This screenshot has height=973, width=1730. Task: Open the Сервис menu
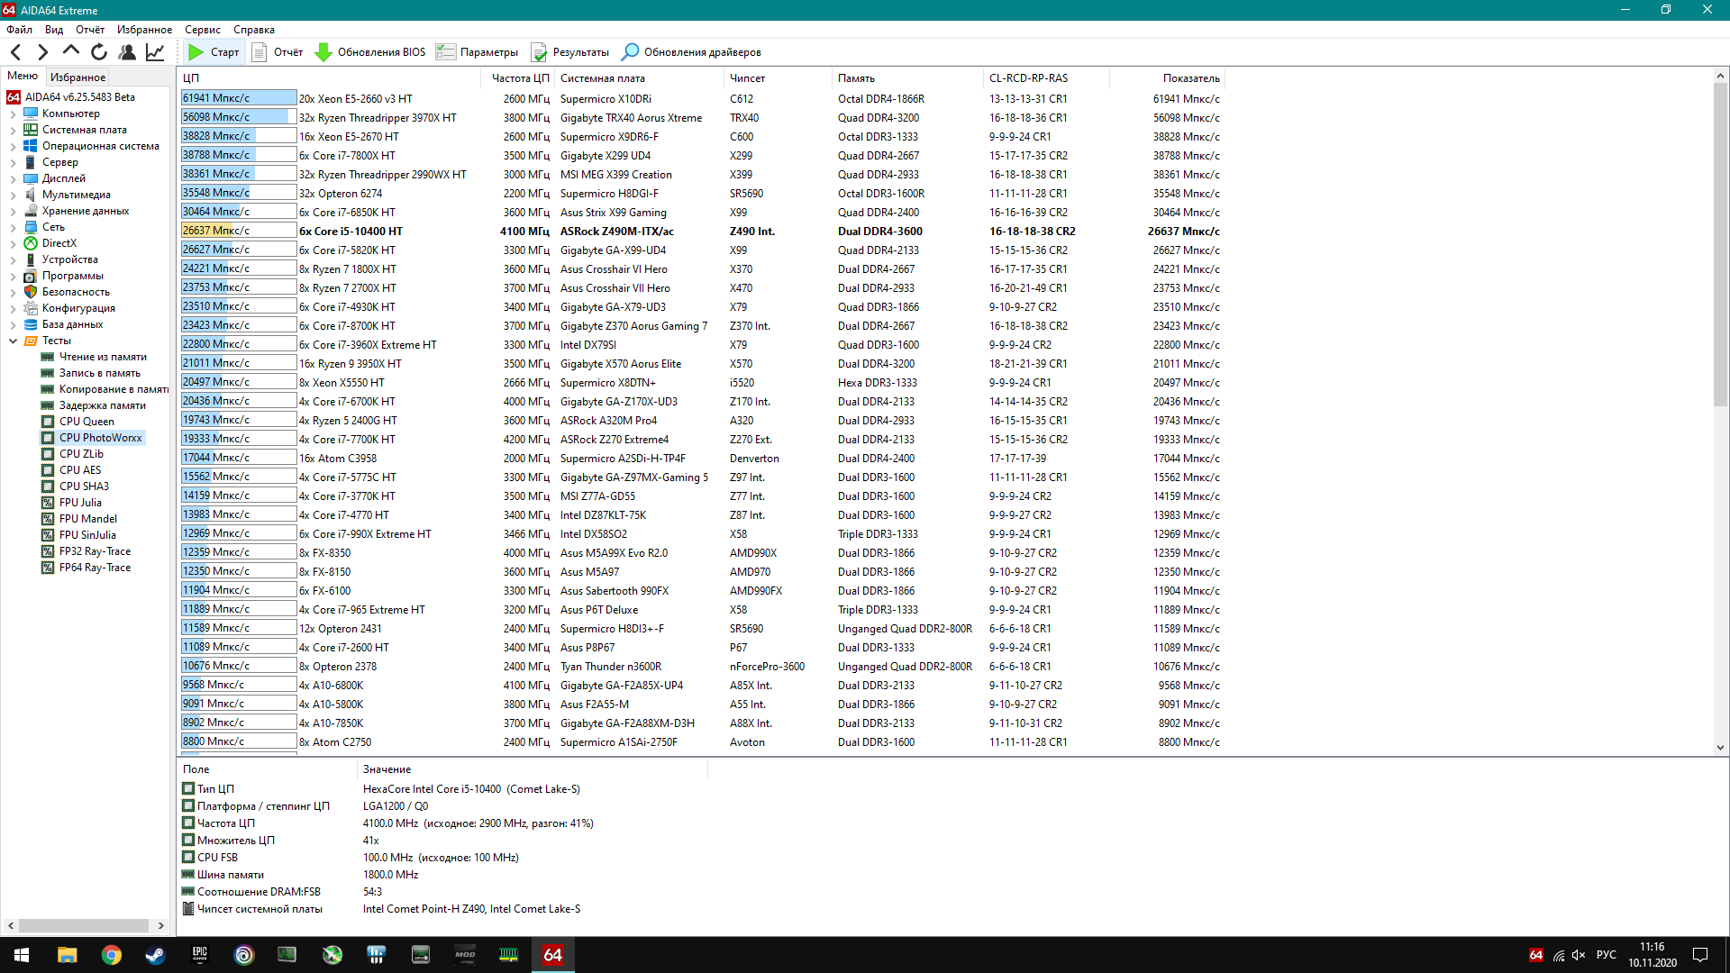point(202,30)
